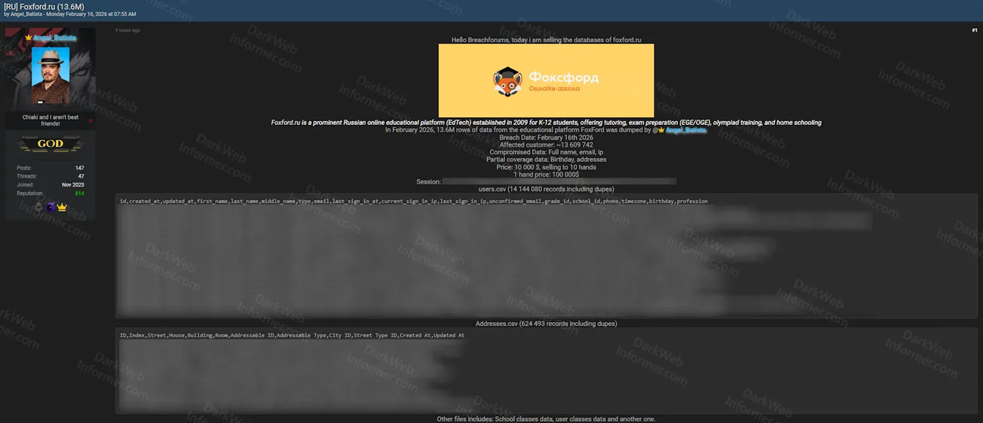Open the reputation value 814
This screenshot has width=983, height=423.
(79, 193)
